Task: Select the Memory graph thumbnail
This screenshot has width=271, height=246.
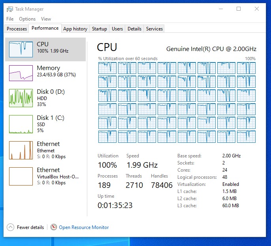Action: (21, 73)
